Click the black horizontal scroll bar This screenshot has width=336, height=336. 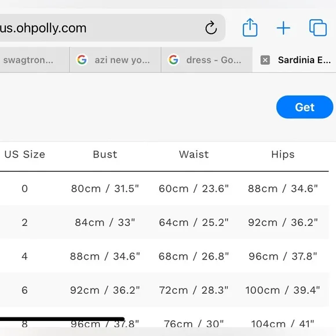62,319
